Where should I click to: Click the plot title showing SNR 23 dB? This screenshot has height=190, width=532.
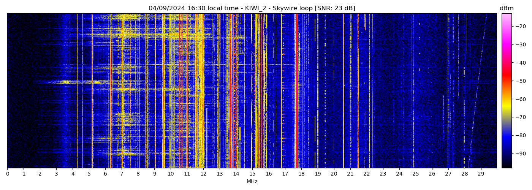tap(252, 8)
